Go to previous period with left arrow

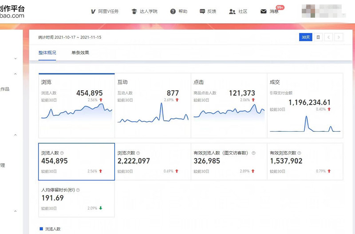tap(328, 37)
